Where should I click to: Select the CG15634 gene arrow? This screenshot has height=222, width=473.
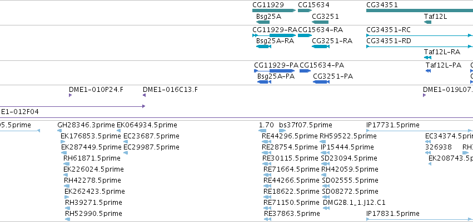[305, 11]
